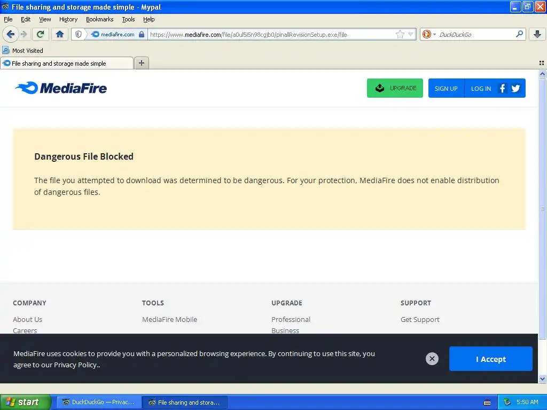547x410 pixels.
Task: Log in with Twitter icon
Action: coord(515,88)
